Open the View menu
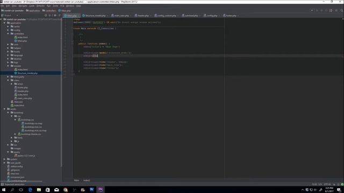This screenshot has width=344, height=193. (14, 6)
